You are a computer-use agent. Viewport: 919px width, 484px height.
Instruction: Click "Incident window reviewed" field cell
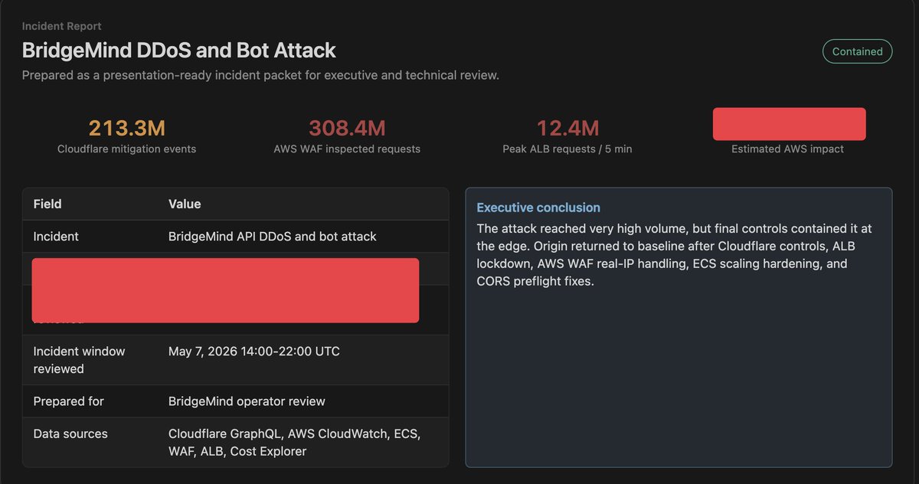click(79, 360)
